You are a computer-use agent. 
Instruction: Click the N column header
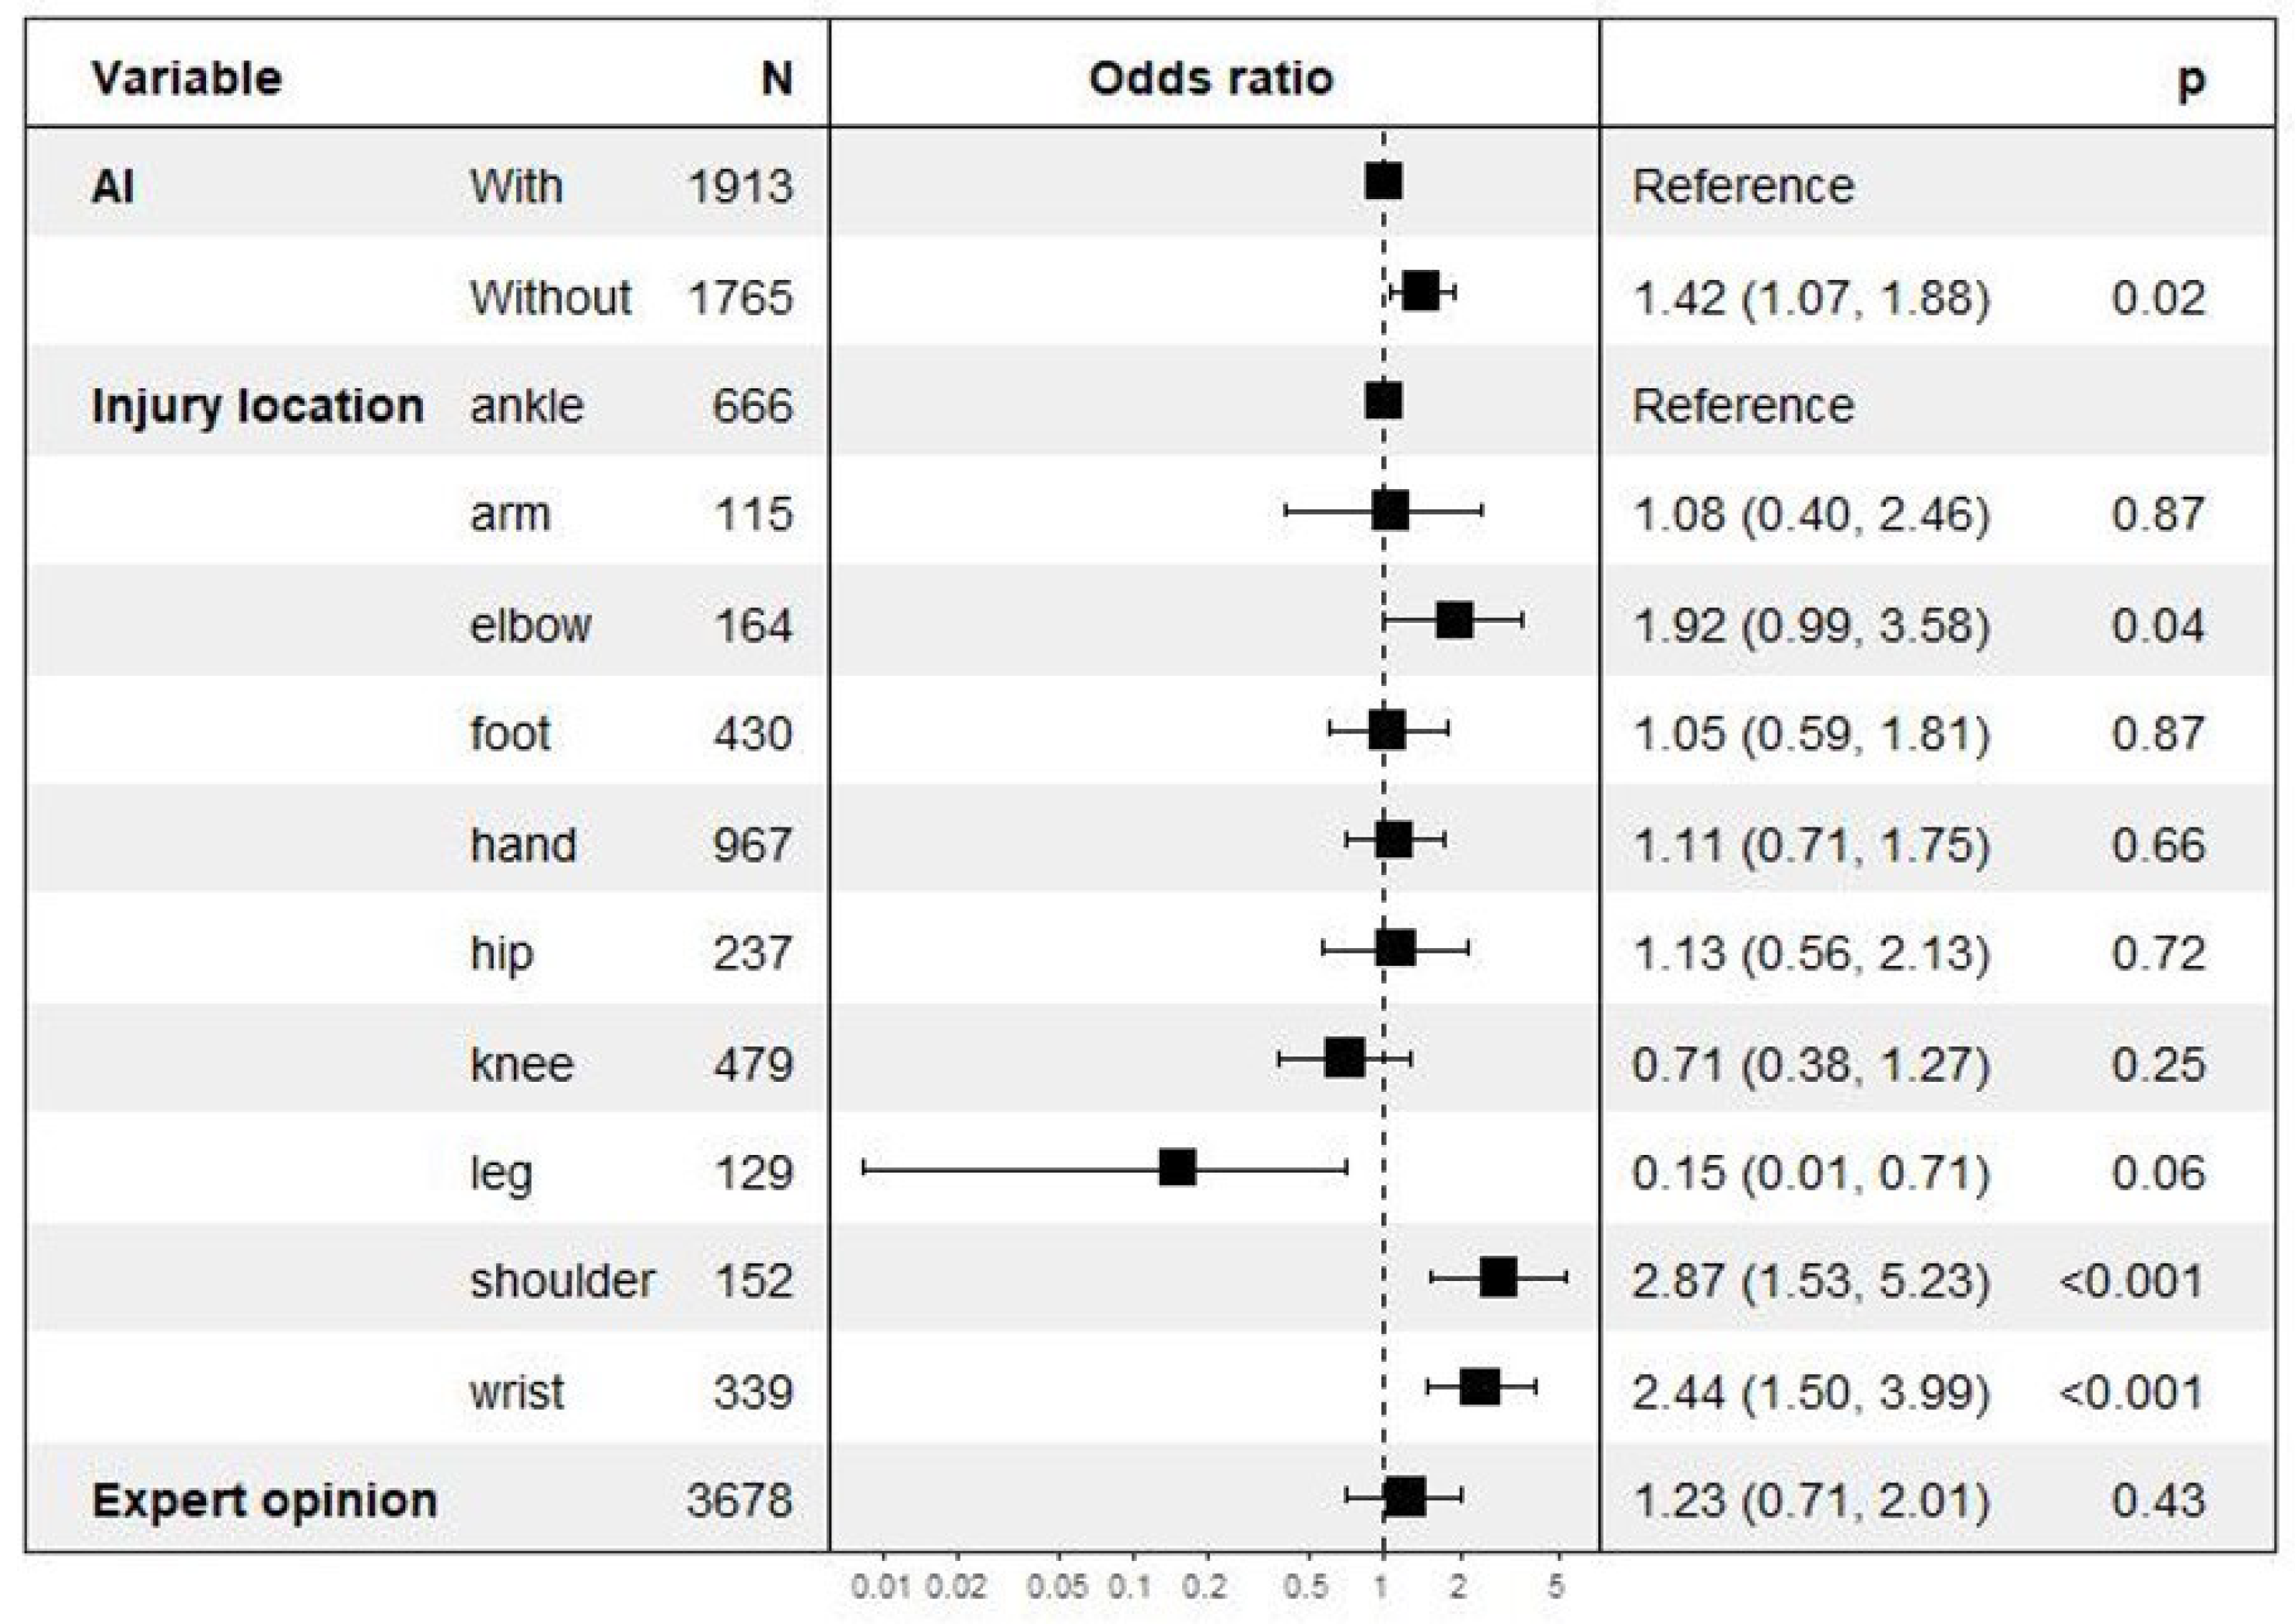[776, 78]
